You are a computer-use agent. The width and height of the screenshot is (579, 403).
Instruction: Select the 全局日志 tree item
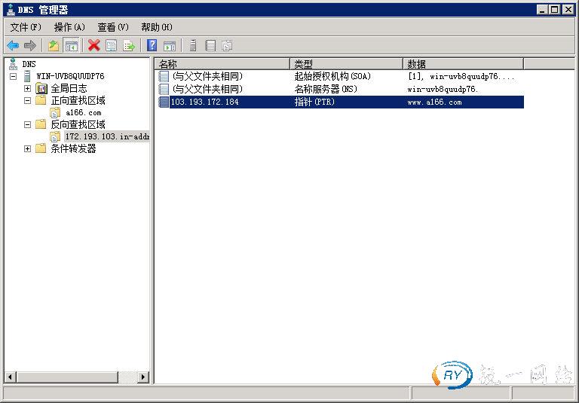(x=69, y=89)
